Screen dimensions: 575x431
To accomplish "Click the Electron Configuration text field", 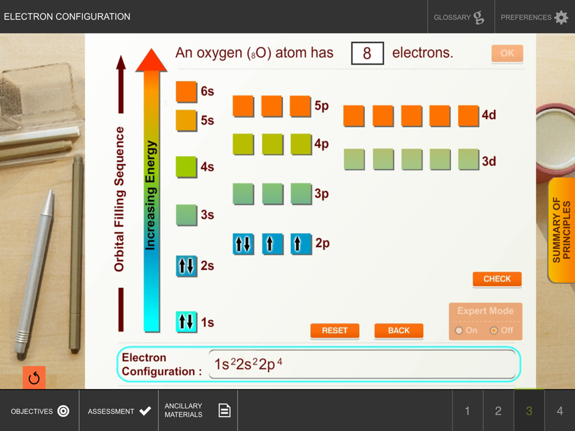I will (x=362, y=364).
